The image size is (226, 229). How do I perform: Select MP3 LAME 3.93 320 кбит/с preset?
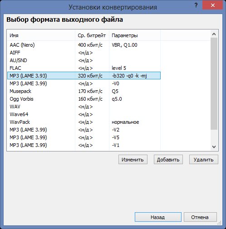point(84,76)
